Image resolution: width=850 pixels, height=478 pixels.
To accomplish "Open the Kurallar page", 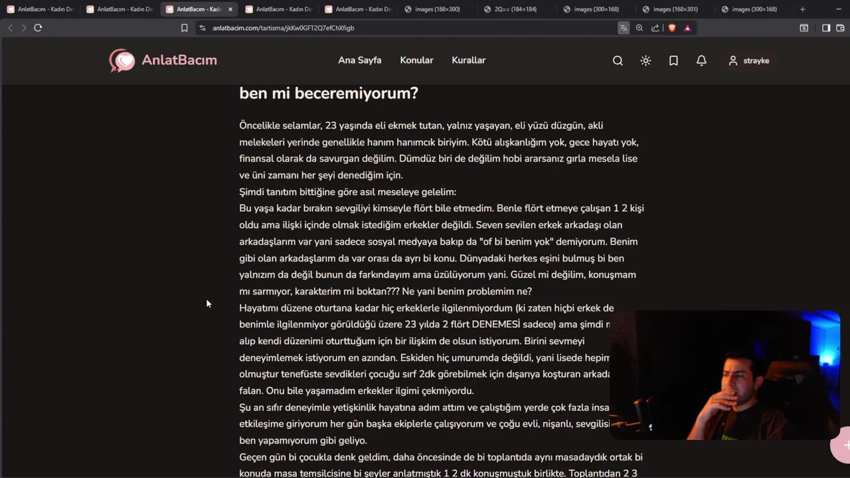I will [x=469, y=60].
